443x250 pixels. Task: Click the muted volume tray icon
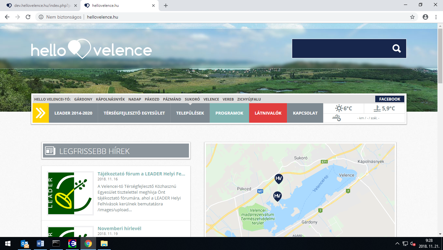(x=413, y=243)
